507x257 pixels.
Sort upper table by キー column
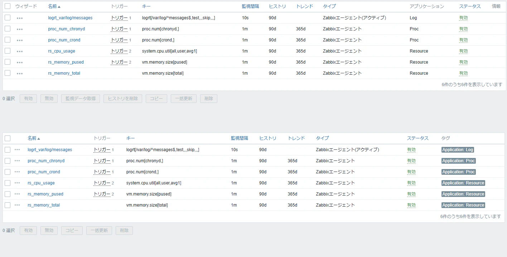point(146,6)
